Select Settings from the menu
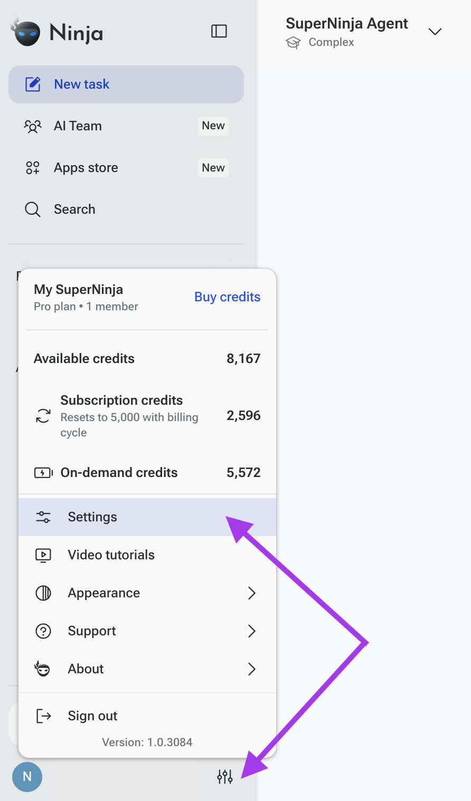Viewport: 471px width, 801px height. click(x=147, y=517)
